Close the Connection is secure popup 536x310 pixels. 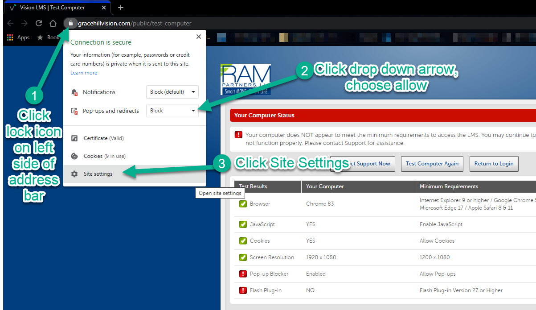(199, 37)
